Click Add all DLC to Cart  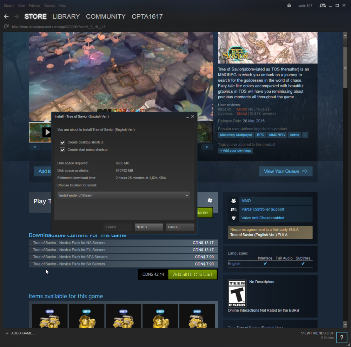coord(192,274)
